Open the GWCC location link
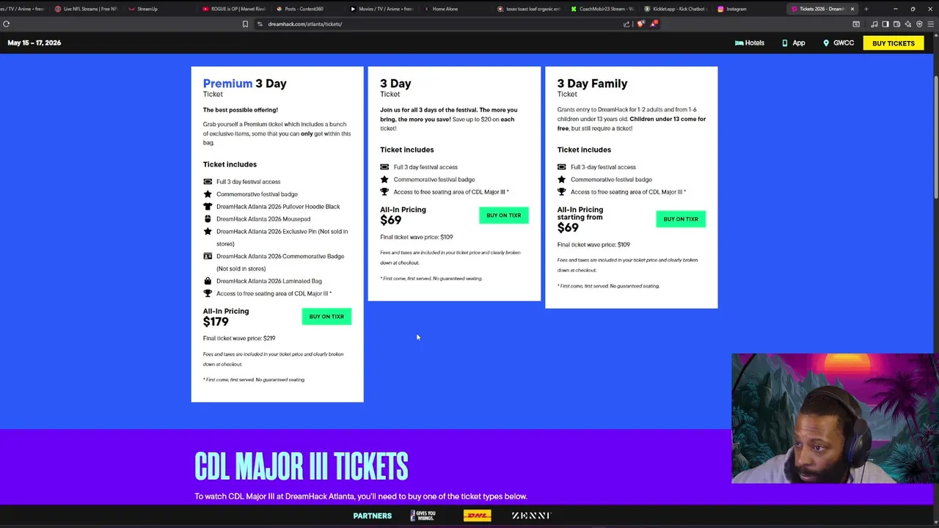The image size is (939, 528). 838,43
